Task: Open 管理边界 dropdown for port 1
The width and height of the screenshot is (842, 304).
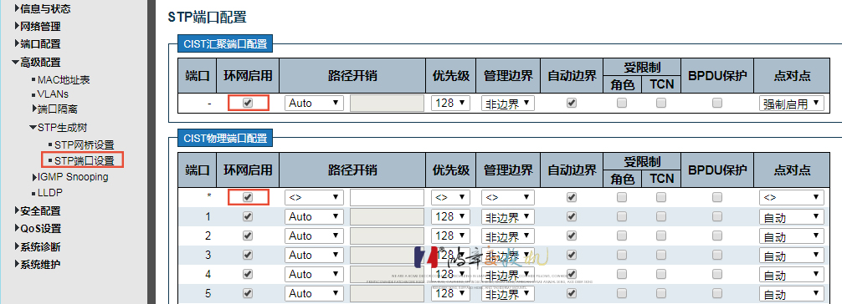Action: coord(508,216)
